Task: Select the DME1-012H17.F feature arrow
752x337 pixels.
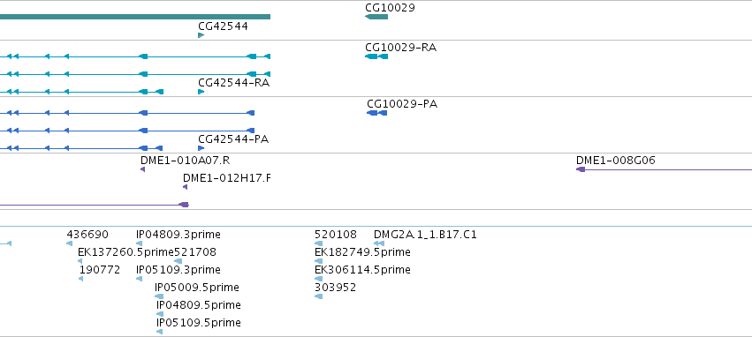Action: [x=185, y=187]
